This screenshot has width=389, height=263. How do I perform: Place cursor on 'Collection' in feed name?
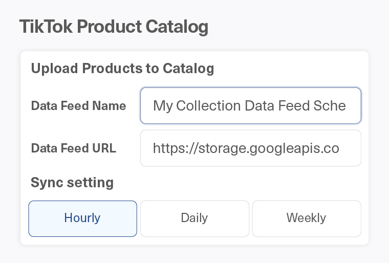point(208,106)
